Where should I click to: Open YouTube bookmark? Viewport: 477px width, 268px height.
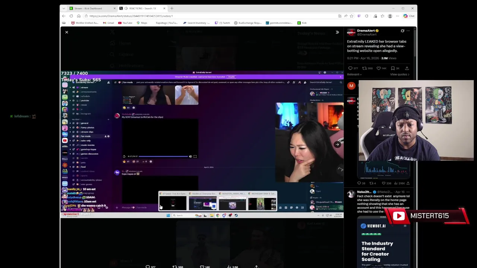pyautogui.click(x=125, y=23)
